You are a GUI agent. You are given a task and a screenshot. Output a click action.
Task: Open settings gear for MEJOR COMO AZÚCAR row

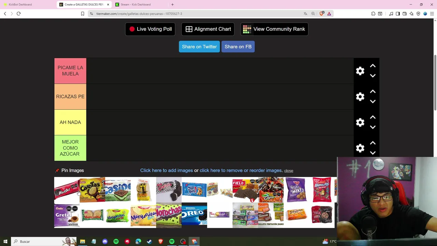[360, 148]
